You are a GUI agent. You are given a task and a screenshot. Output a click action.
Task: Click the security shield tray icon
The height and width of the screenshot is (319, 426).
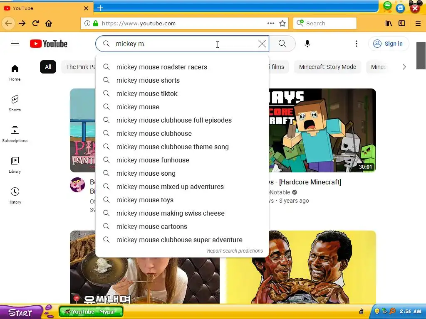click(x=377, y=311)
